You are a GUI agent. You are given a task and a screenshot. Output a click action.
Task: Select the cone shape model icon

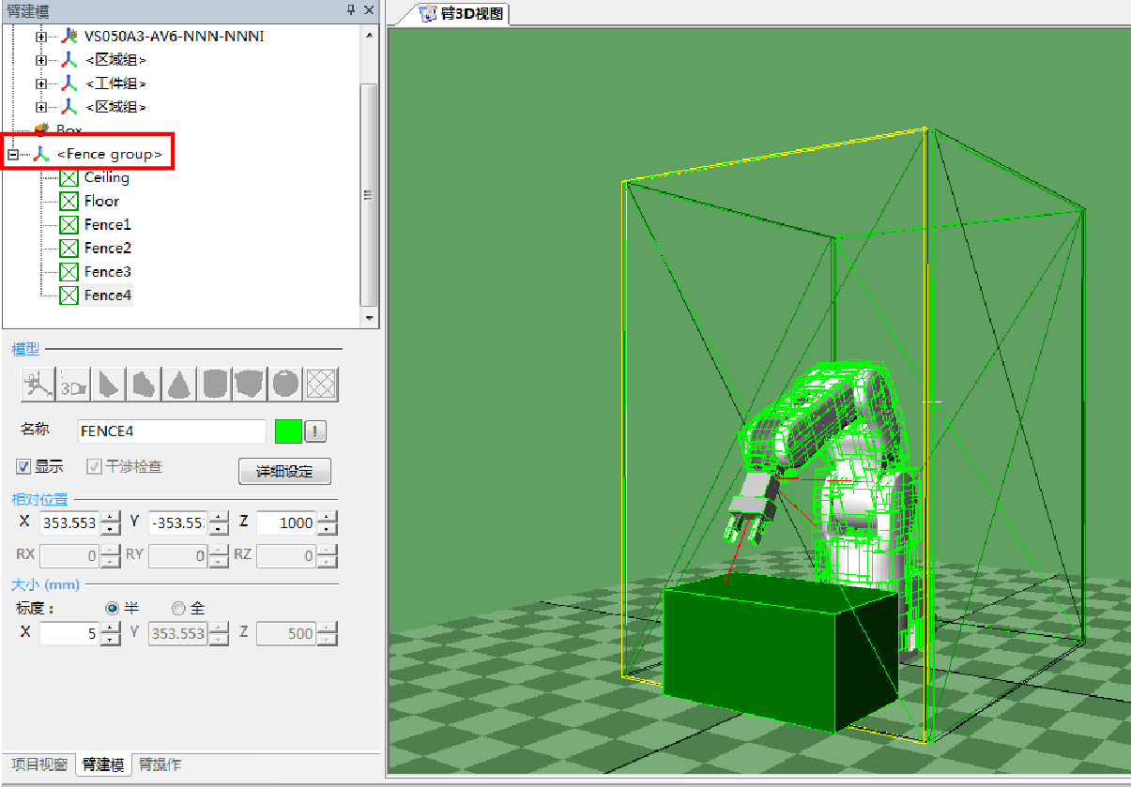point(180,385)
